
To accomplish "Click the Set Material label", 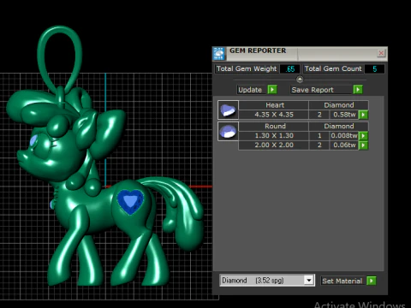I will [x=342, y=281].
